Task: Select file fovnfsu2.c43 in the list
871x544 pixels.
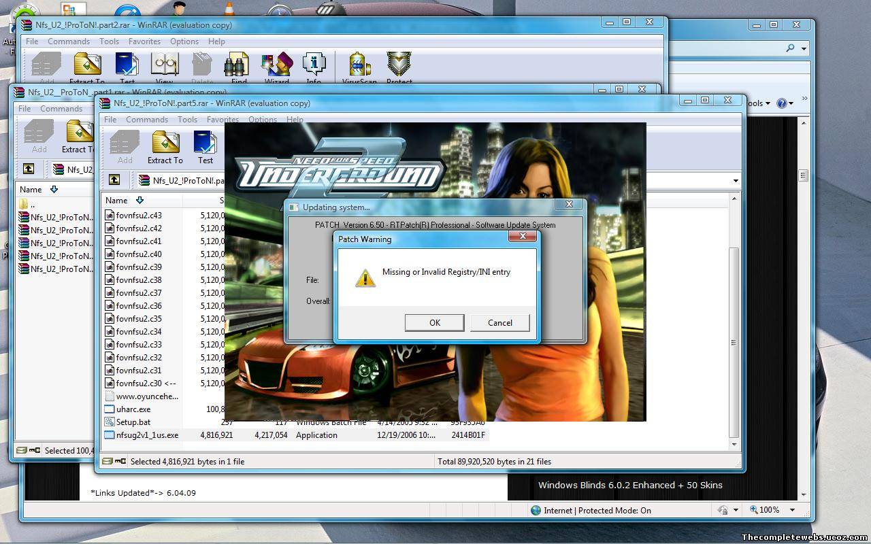Action: (x=139, y=215)
